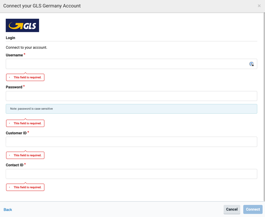The width and height of the screenshot is (265, 217).
Task: Click the 'Connect your GLS Germany Account' title
Action: pos(42,6)
